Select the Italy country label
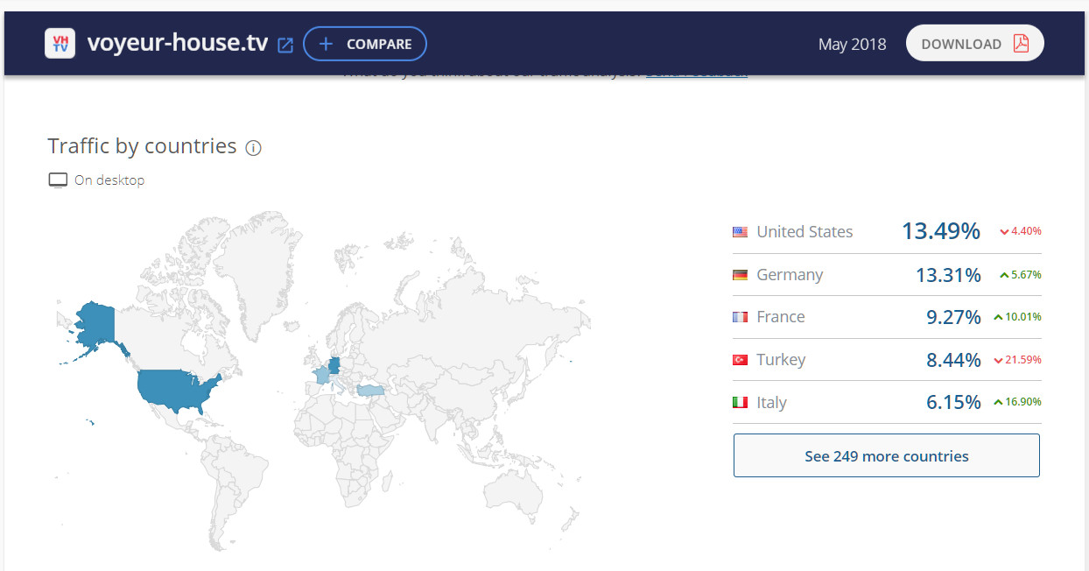Viewport: 1089px width, 571px height. tap(771, 403)
